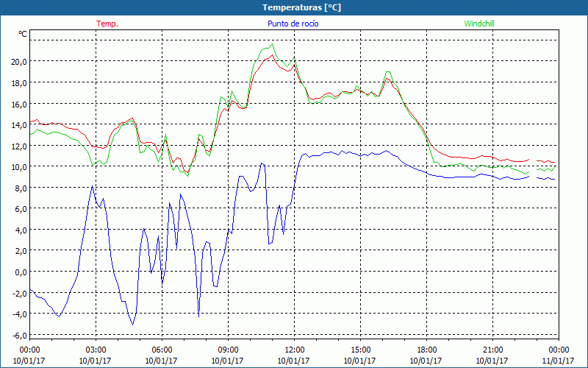Click the 8,0 y-axis value
Screen dimensions: 588x368
(21, 188)
